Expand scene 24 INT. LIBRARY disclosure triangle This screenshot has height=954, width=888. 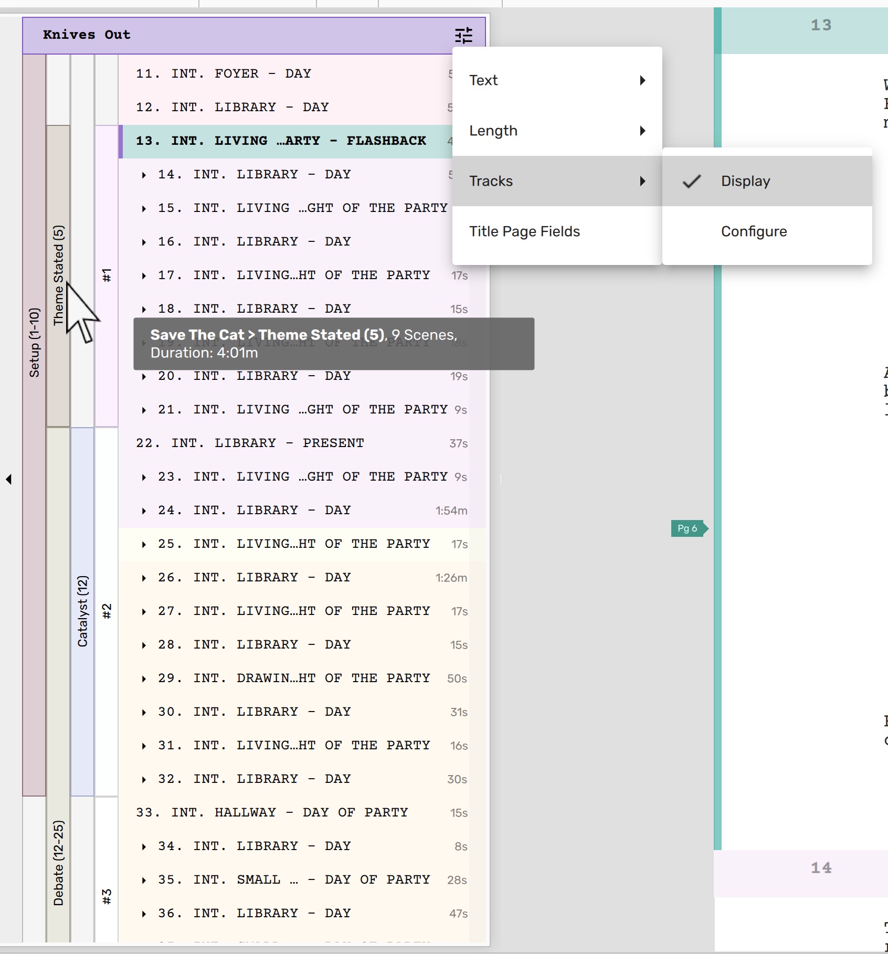(x=144, y=511)
